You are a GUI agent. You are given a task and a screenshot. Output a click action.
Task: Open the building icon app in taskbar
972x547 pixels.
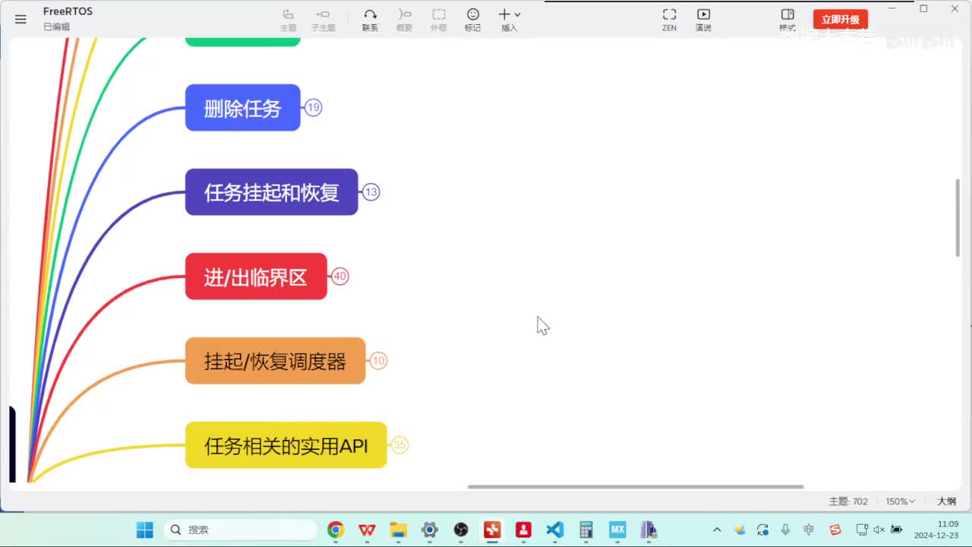649,530
